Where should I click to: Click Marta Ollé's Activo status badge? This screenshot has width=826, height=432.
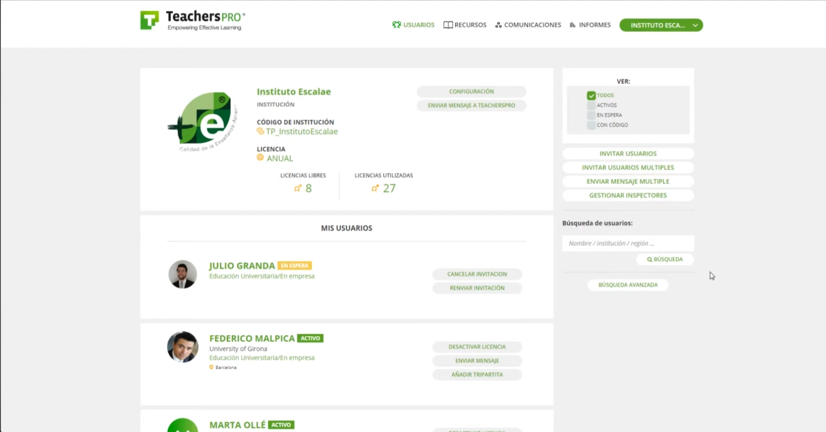tap(281, 425)
